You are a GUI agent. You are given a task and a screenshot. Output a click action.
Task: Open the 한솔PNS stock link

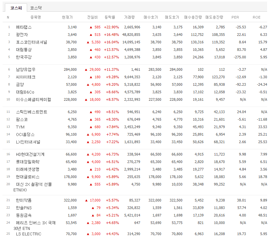tap(24, 208)
